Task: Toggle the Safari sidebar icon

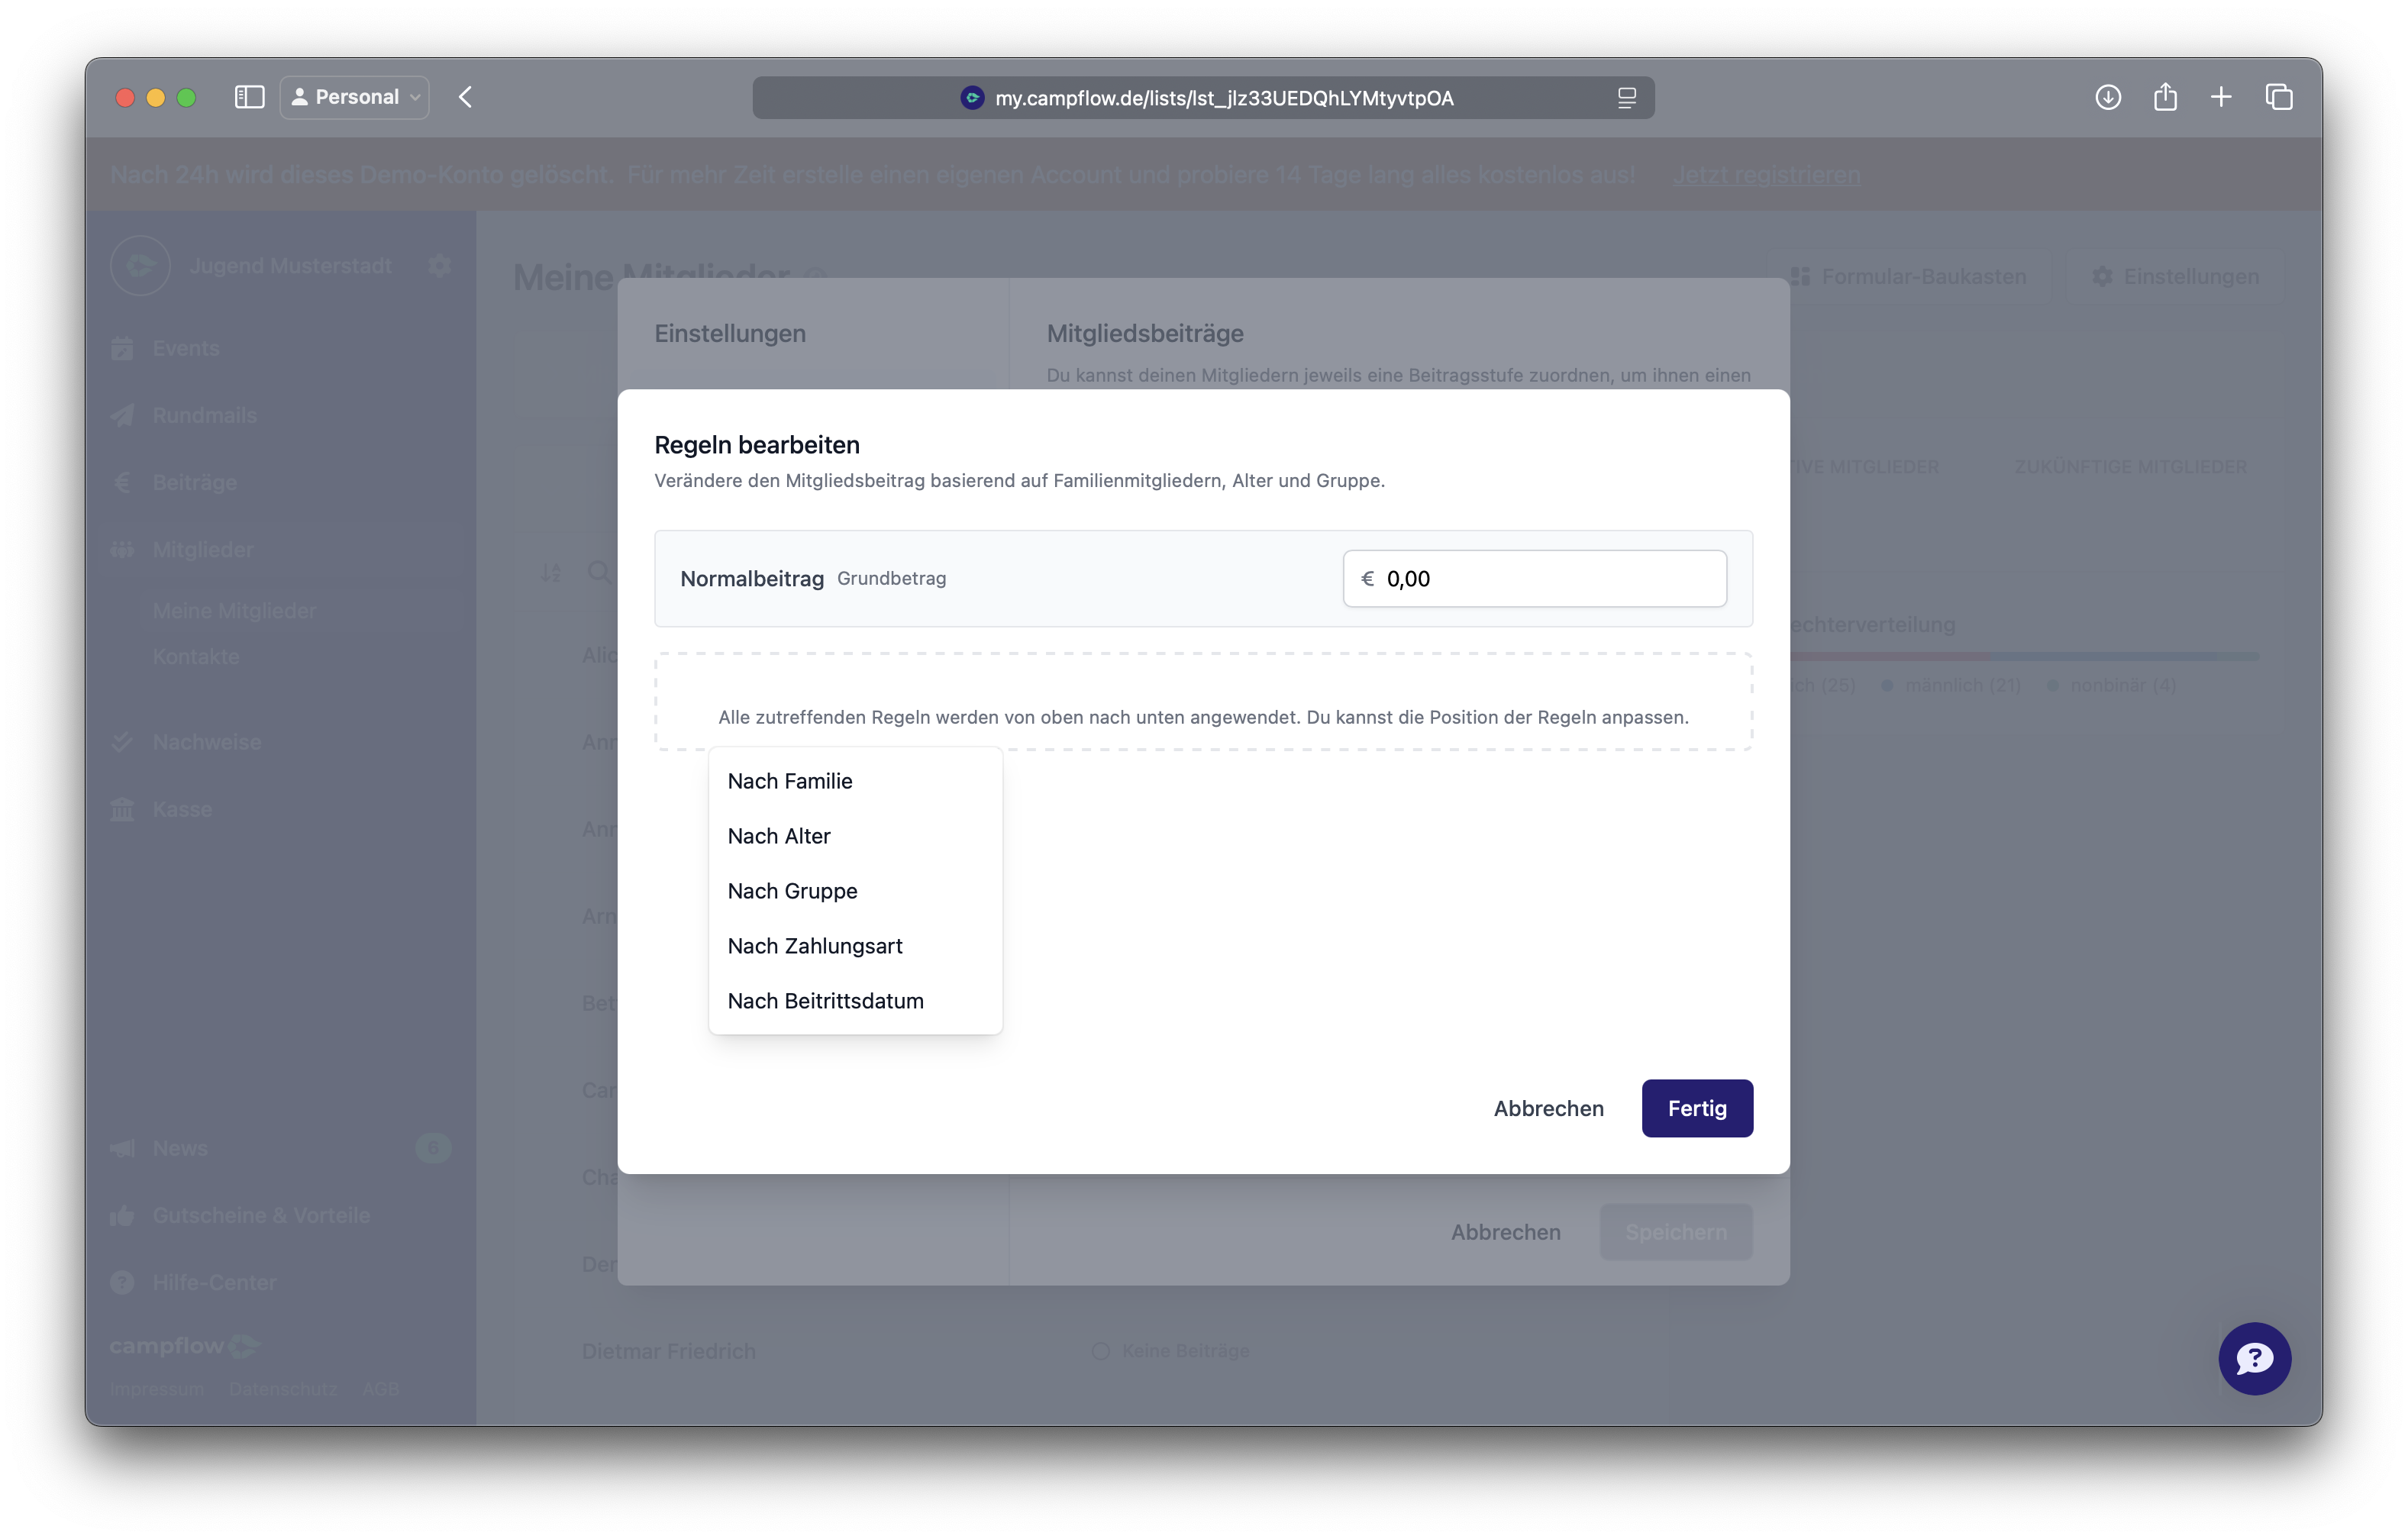Action: [249, 97]
